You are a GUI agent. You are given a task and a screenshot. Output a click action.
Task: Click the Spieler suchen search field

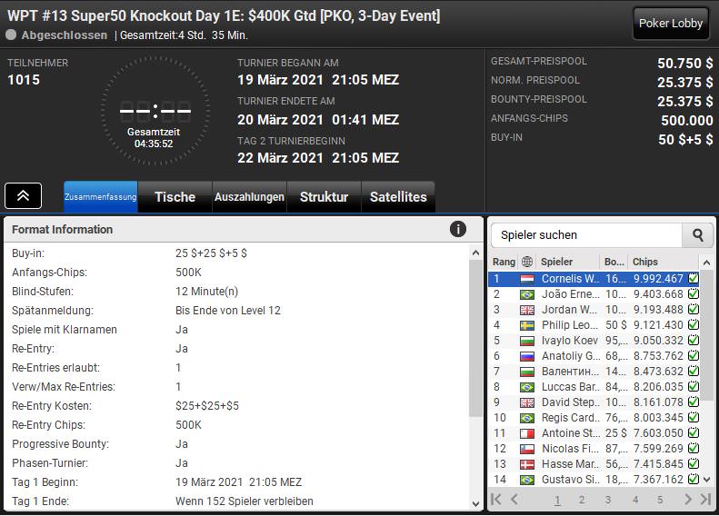[586, 235]
